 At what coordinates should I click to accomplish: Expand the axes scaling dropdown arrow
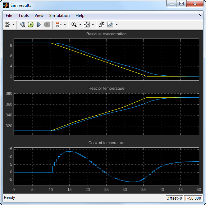click(x=93, y=24)
